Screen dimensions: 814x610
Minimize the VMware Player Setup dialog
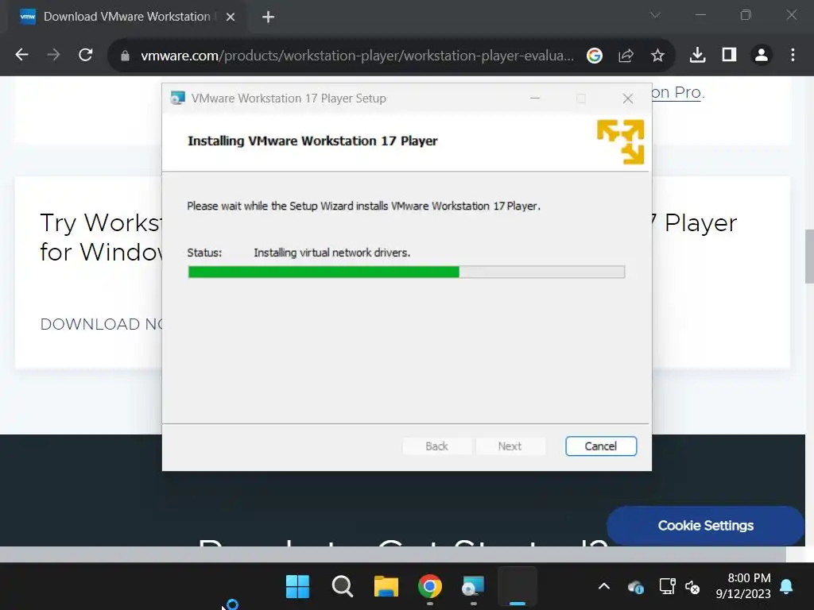pyautogui.click(x=535, y=98)
